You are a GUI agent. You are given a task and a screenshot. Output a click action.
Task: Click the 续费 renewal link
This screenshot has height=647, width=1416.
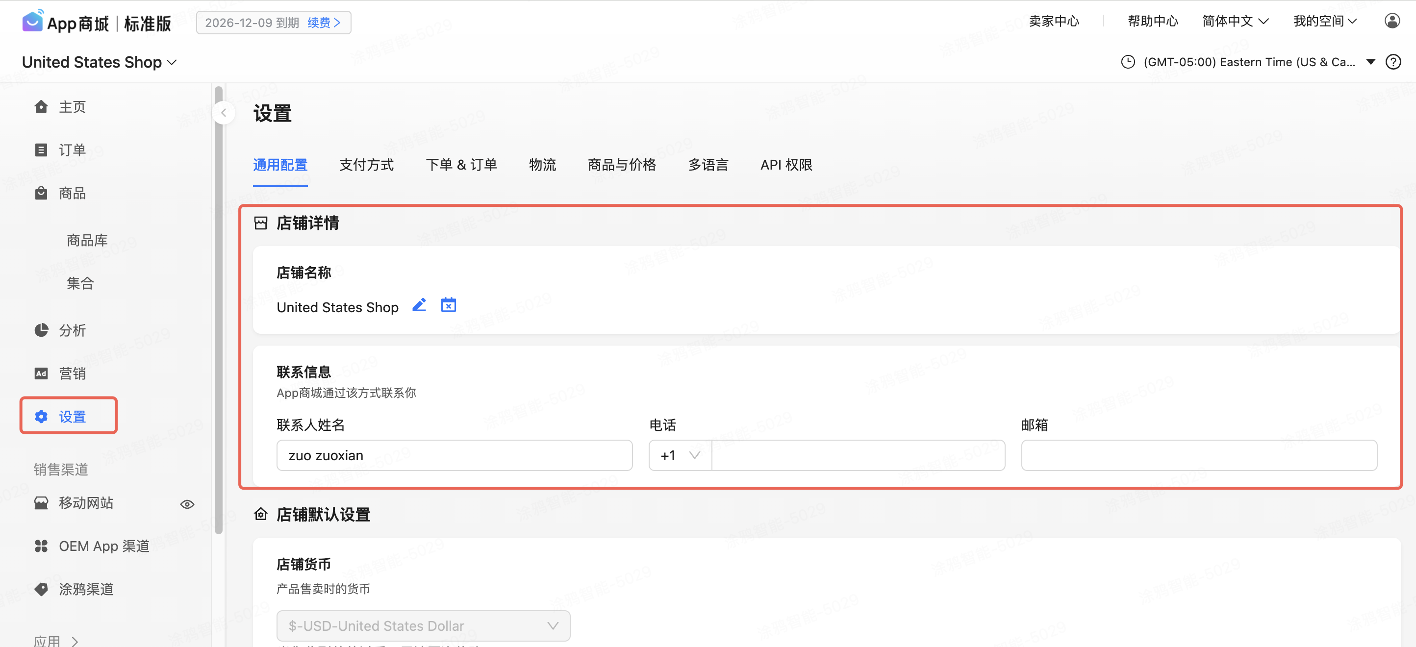pos(324,23)
